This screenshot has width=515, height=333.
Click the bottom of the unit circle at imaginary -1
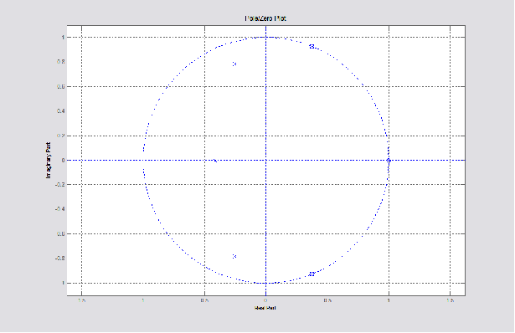(265, 283)
